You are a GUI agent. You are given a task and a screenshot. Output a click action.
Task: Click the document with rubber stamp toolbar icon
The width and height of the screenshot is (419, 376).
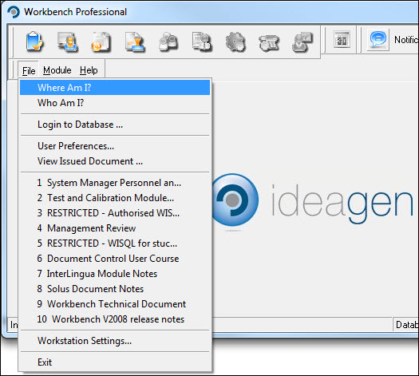click(135, 42)
